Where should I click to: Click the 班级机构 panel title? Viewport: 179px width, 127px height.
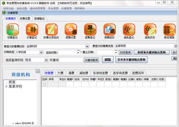[21, 75]
